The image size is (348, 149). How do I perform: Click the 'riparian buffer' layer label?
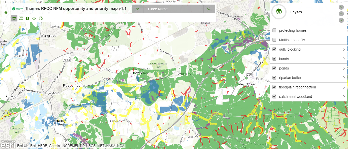pyautogui.click(x=290, y=78)
